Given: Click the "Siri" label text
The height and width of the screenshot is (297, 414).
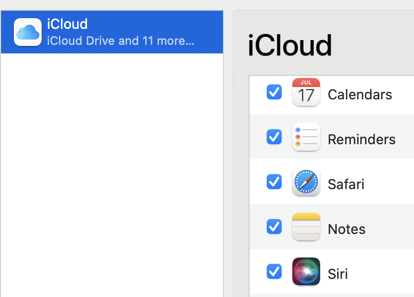Looking at the screenshot, I should point(338,273).
